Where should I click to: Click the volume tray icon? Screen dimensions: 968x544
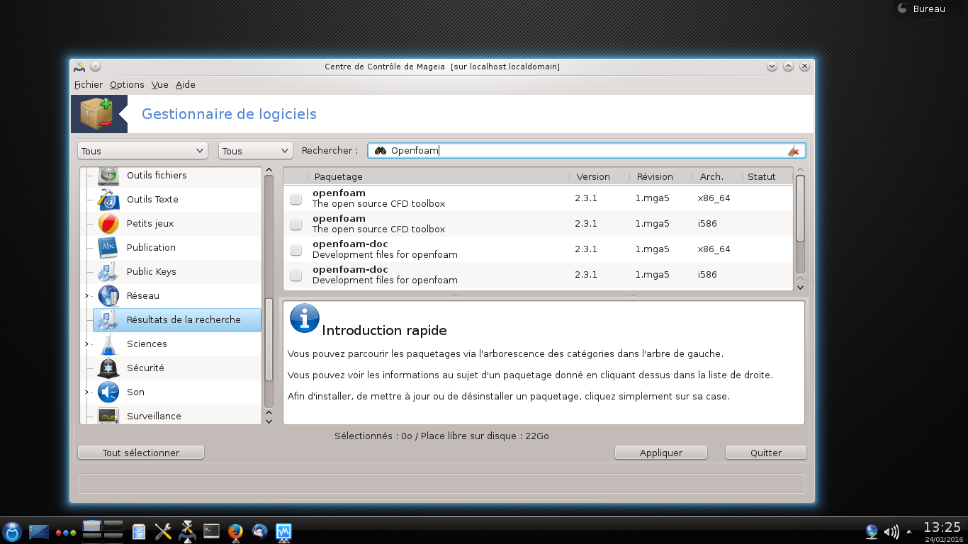tap(891, 531)
